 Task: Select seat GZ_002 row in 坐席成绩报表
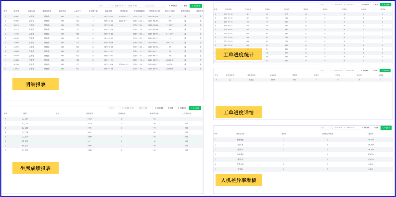pyautogui.click(x=103, y=141)
